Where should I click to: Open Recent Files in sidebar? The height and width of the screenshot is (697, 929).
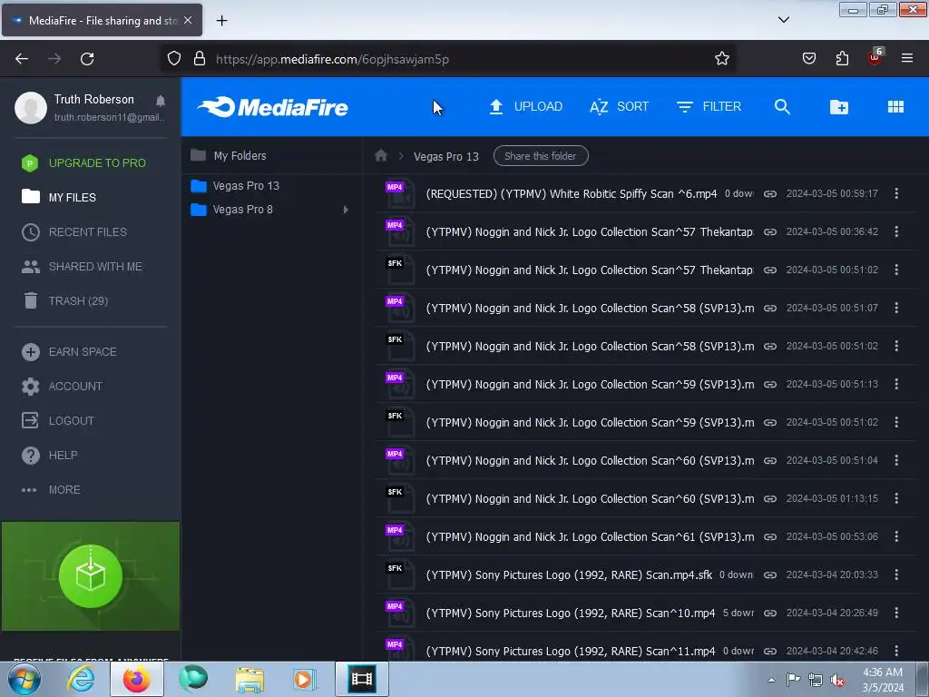coord(74,231)
